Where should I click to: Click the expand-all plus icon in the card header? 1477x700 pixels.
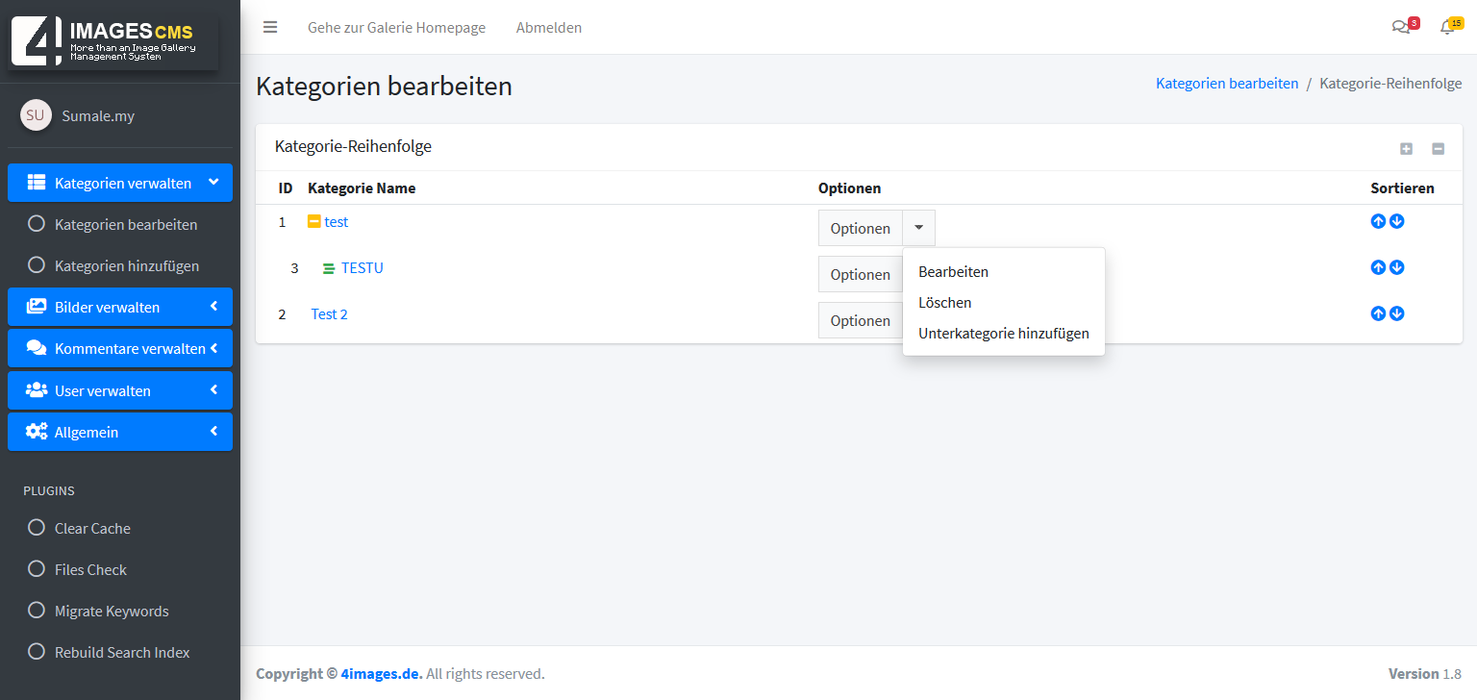(x=1406, y=149)
